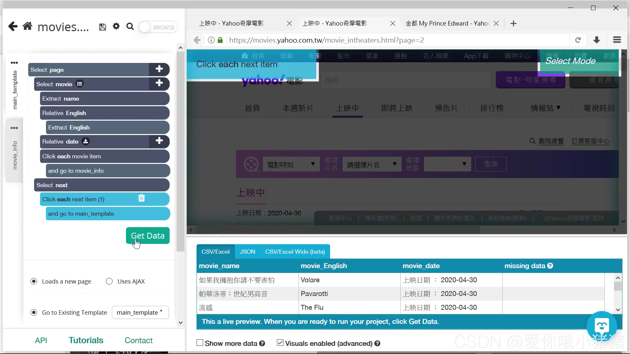This screenshot has height=354, width=630.
Task: Open the settings gear icon
Action: (x=116, y=27)
